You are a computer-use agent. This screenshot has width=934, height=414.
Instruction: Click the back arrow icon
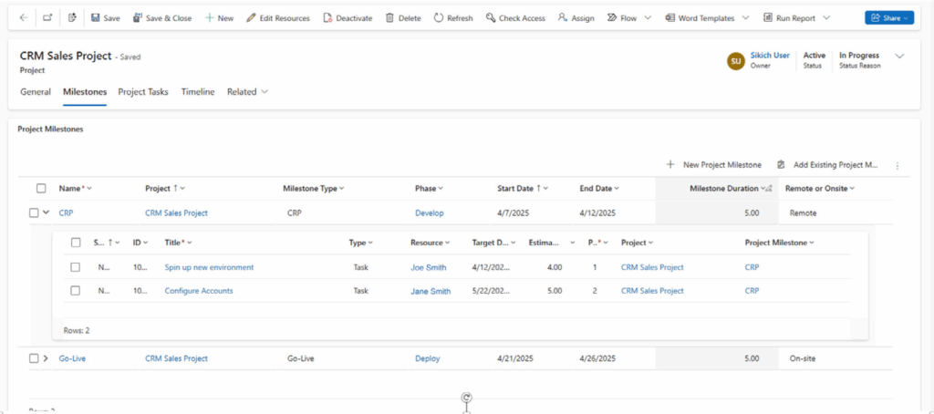23,17
